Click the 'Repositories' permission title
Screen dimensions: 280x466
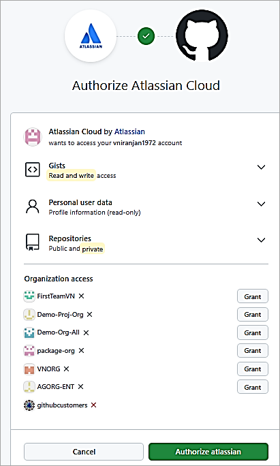tap(70, 238)
